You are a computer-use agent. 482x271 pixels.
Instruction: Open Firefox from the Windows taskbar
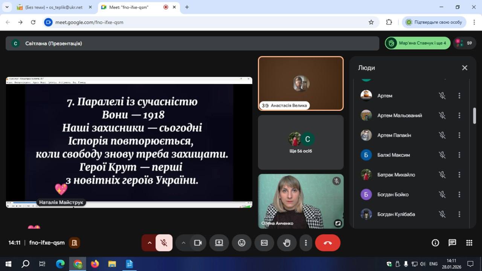click(x=95, y=264)
